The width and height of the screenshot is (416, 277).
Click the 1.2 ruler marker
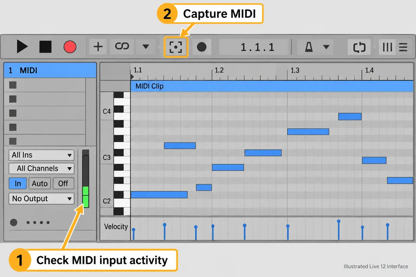219,70
